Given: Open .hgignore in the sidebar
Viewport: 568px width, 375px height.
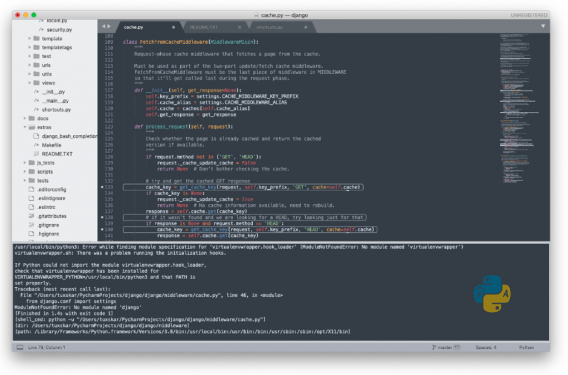Looking at the screenshot, I should (x=48, y=234).
